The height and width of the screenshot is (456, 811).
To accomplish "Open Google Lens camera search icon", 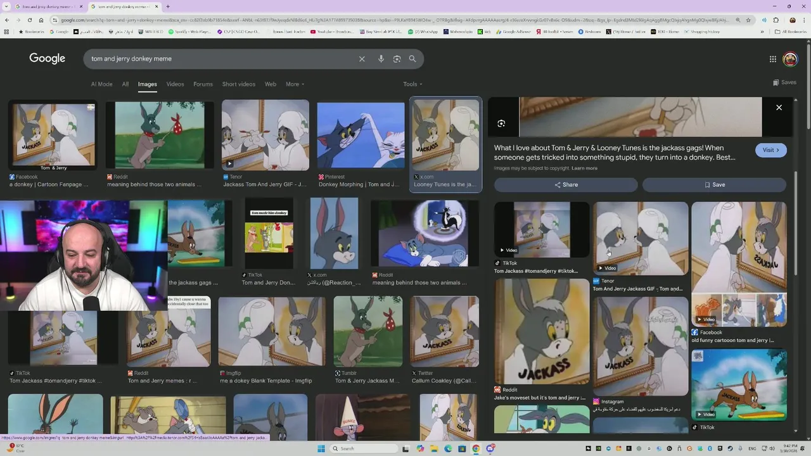I will pyautogui.click(x=397, y=59).
